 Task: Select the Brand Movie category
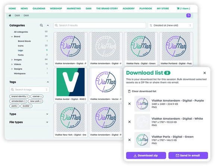24,41
